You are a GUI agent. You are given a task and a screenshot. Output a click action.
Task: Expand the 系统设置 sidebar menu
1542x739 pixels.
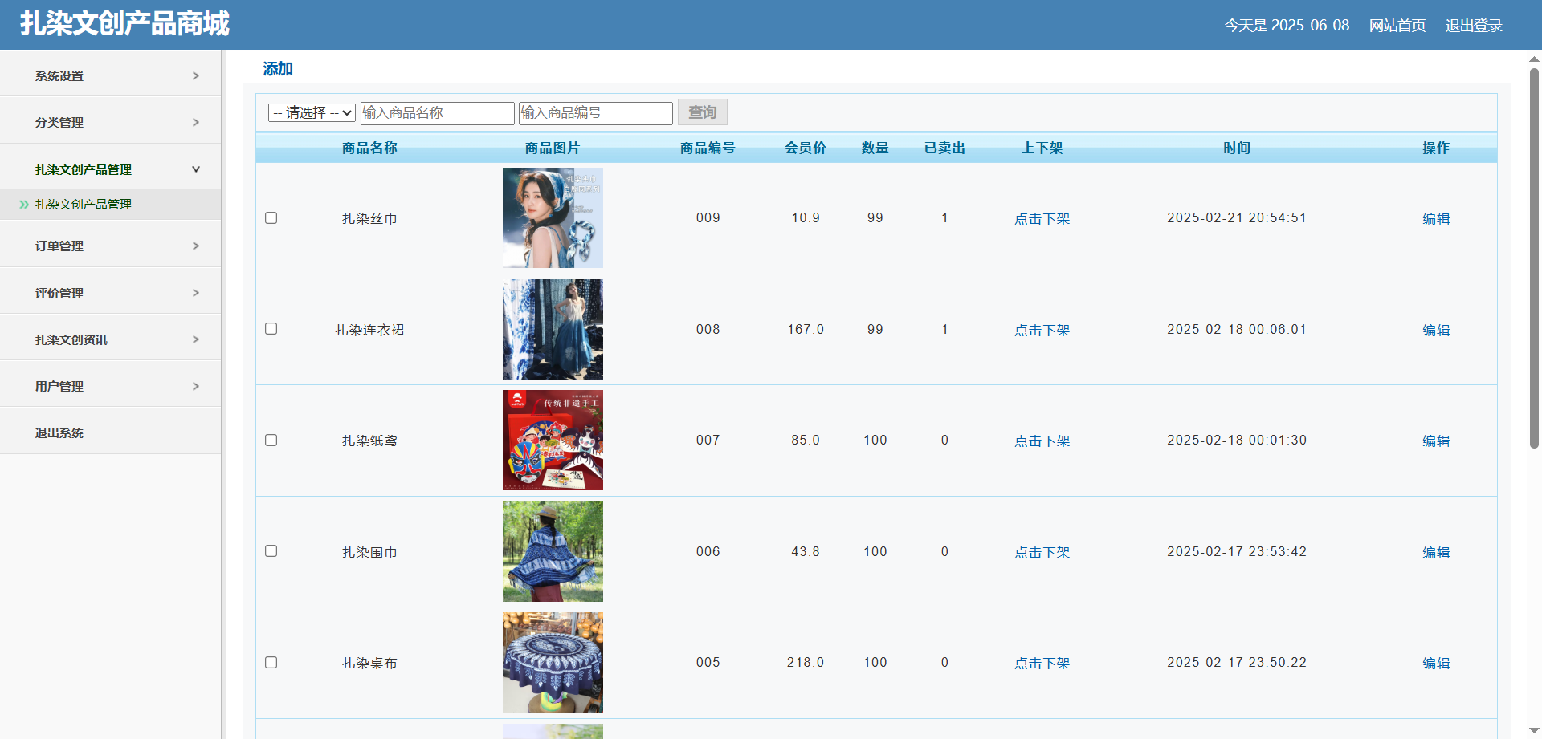pyautogui.click(x=111, y=75)
